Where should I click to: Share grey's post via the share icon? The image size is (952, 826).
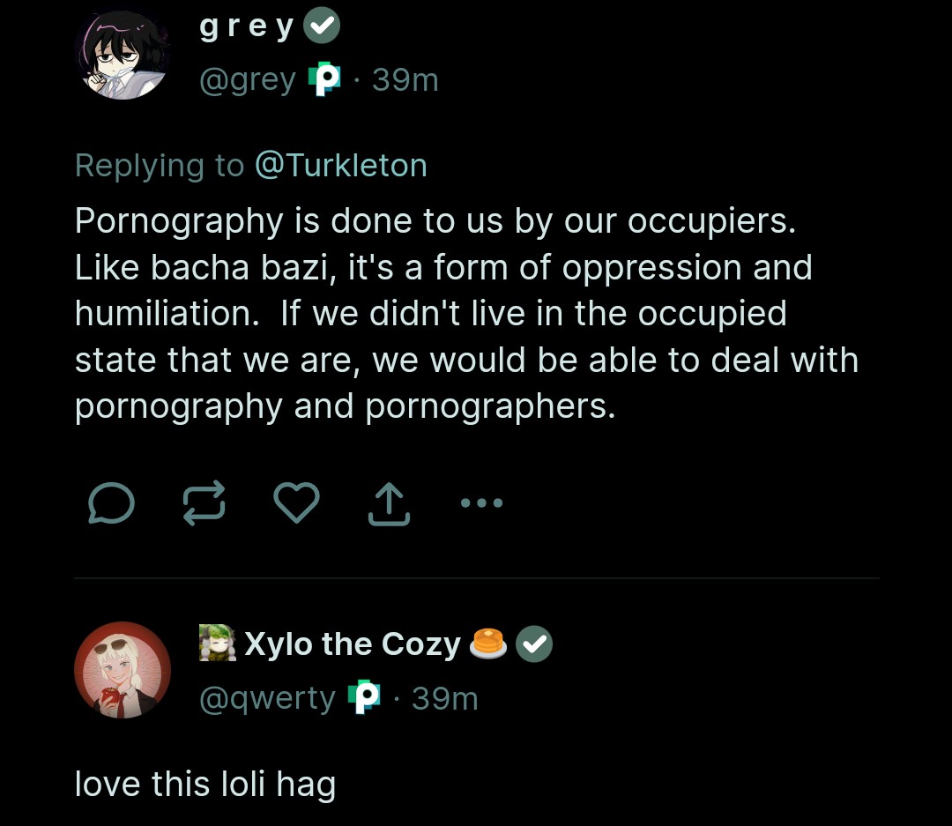tap(389, 504)
